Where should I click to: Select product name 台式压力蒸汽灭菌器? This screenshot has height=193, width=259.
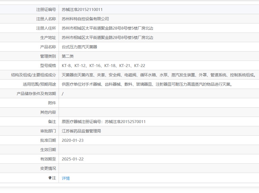pos(79,47)
